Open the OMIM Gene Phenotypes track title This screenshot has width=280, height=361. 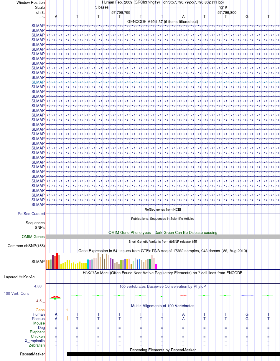point(163,232)
